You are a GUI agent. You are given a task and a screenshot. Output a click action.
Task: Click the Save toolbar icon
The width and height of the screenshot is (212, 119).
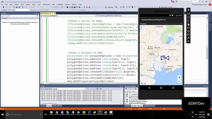(x=17, y=7)
